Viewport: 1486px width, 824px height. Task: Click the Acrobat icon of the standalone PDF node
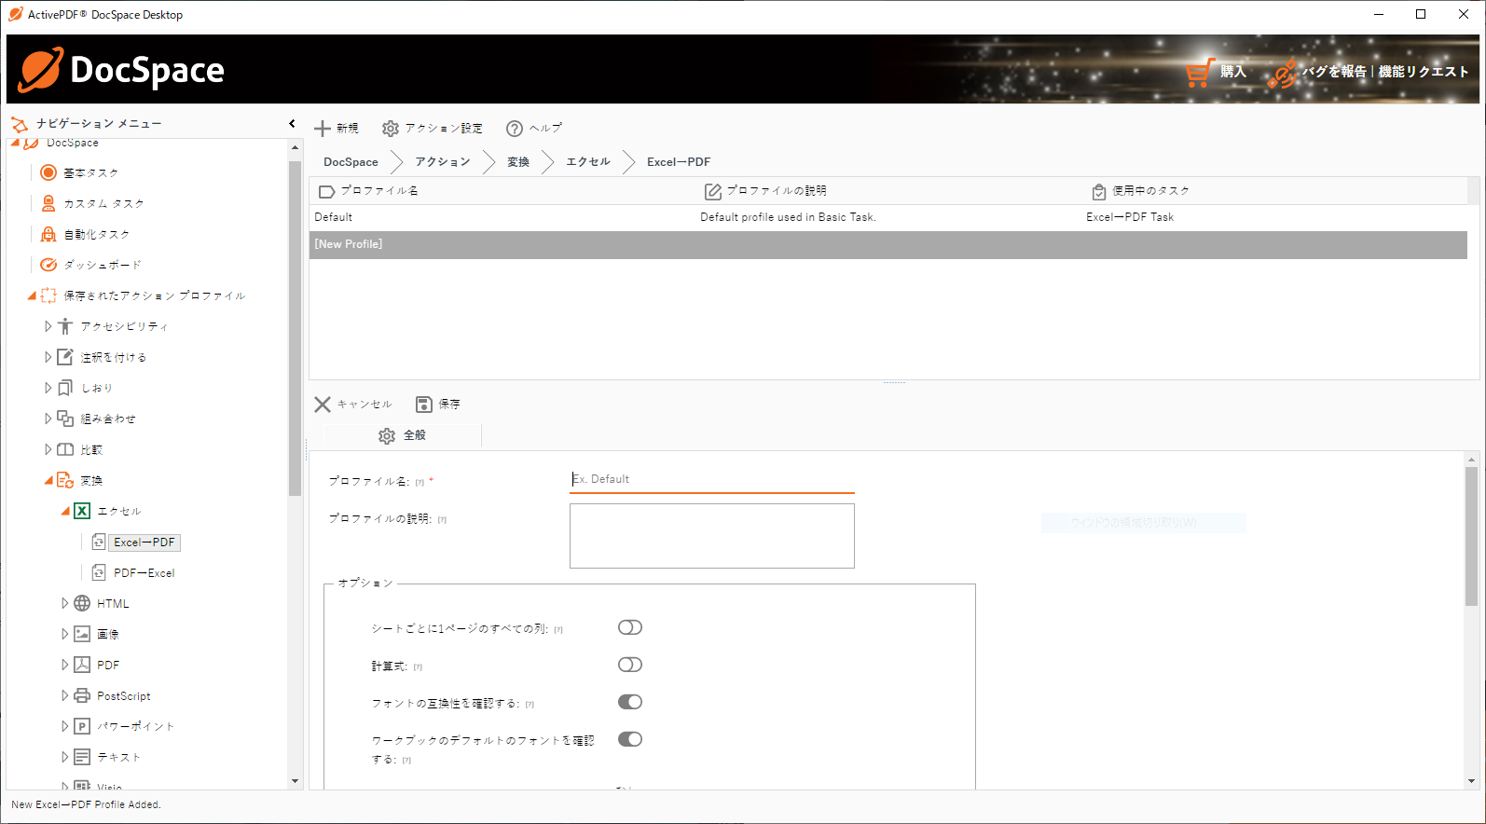click(x=82, y=665)
